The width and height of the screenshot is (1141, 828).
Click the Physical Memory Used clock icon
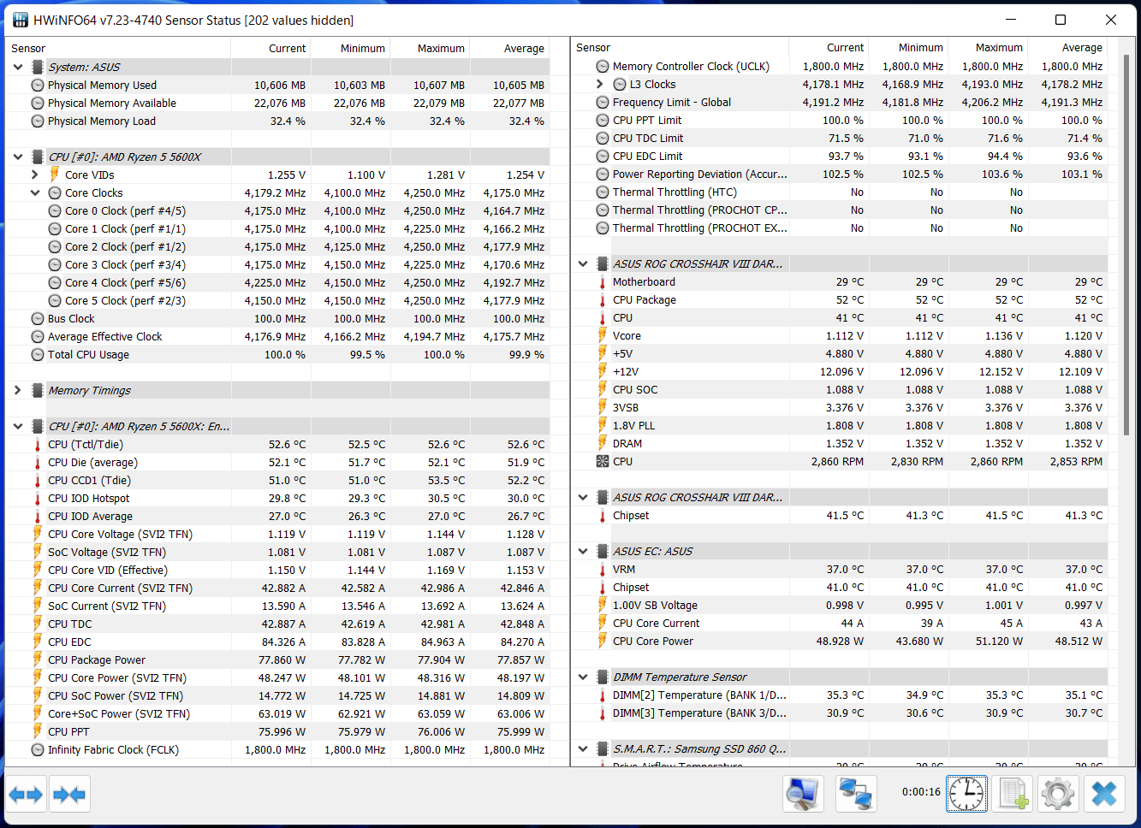[38, 86]
